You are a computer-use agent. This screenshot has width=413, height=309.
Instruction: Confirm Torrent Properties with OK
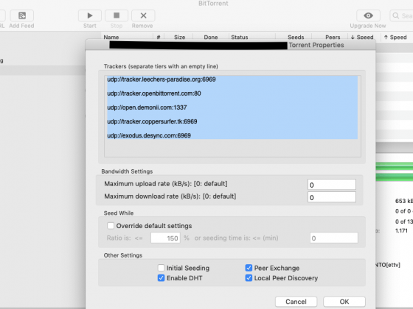point(344,302)
